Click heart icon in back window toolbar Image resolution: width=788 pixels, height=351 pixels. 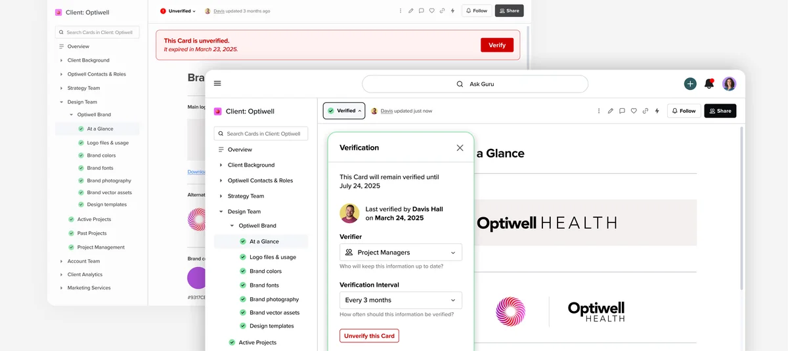click(x=431, y=10)
